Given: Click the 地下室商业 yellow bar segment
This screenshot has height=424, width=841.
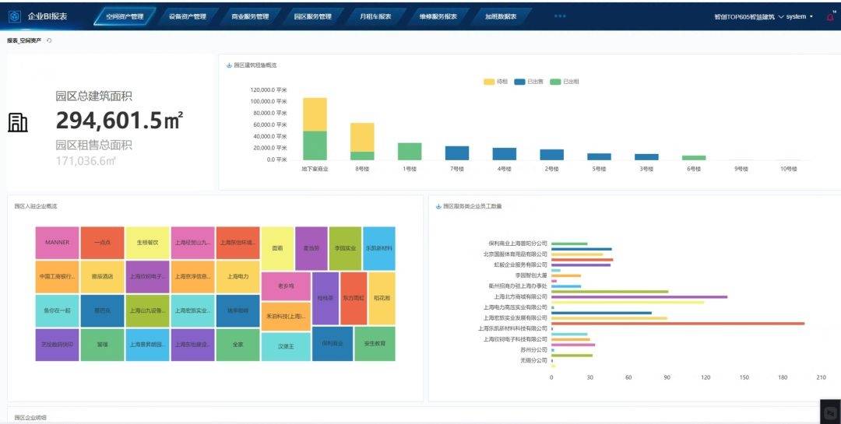Looking at the screenshot, I should click(315, 114).
